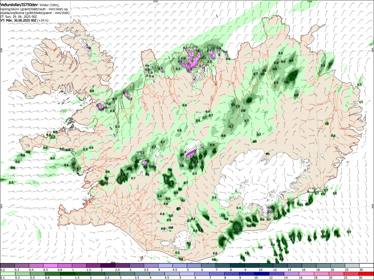Click the 20W longitude label
Image resolution: width=374 pixels, height=280 pixels.
click(155, 1)
